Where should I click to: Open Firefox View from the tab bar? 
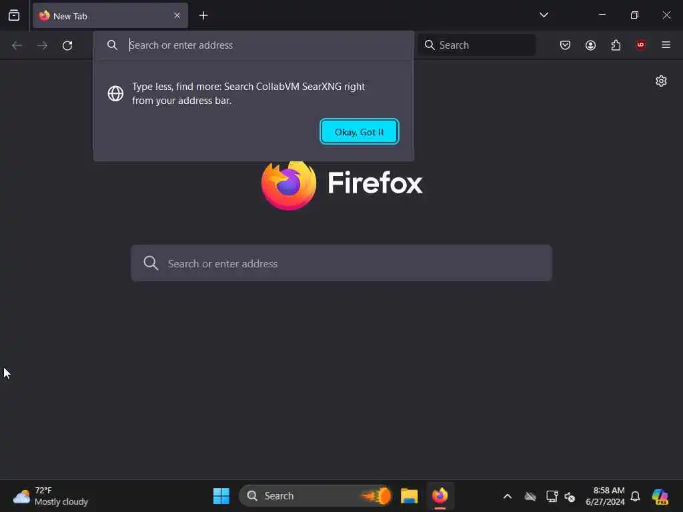tap(14, 16)
